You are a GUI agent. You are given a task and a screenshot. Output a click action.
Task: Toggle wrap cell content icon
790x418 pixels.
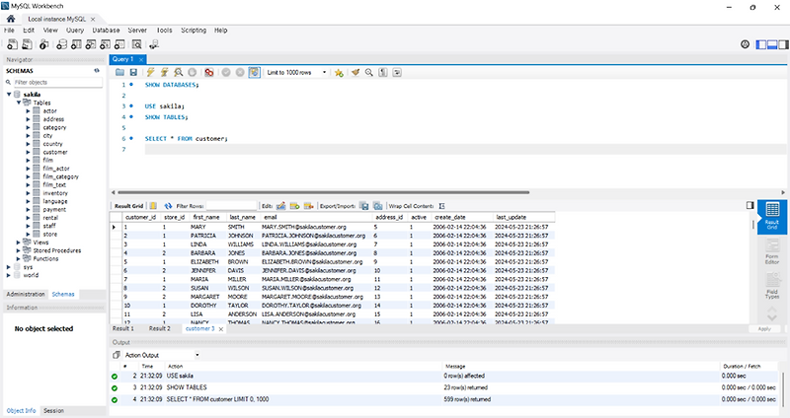pos(441,206)
